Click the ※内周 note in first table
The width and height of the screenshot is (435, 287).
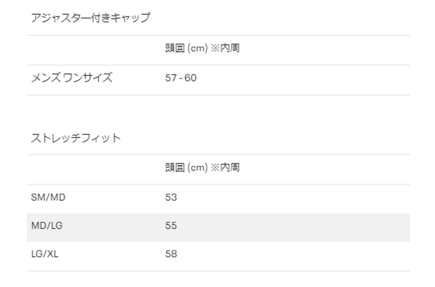(225, 48)
